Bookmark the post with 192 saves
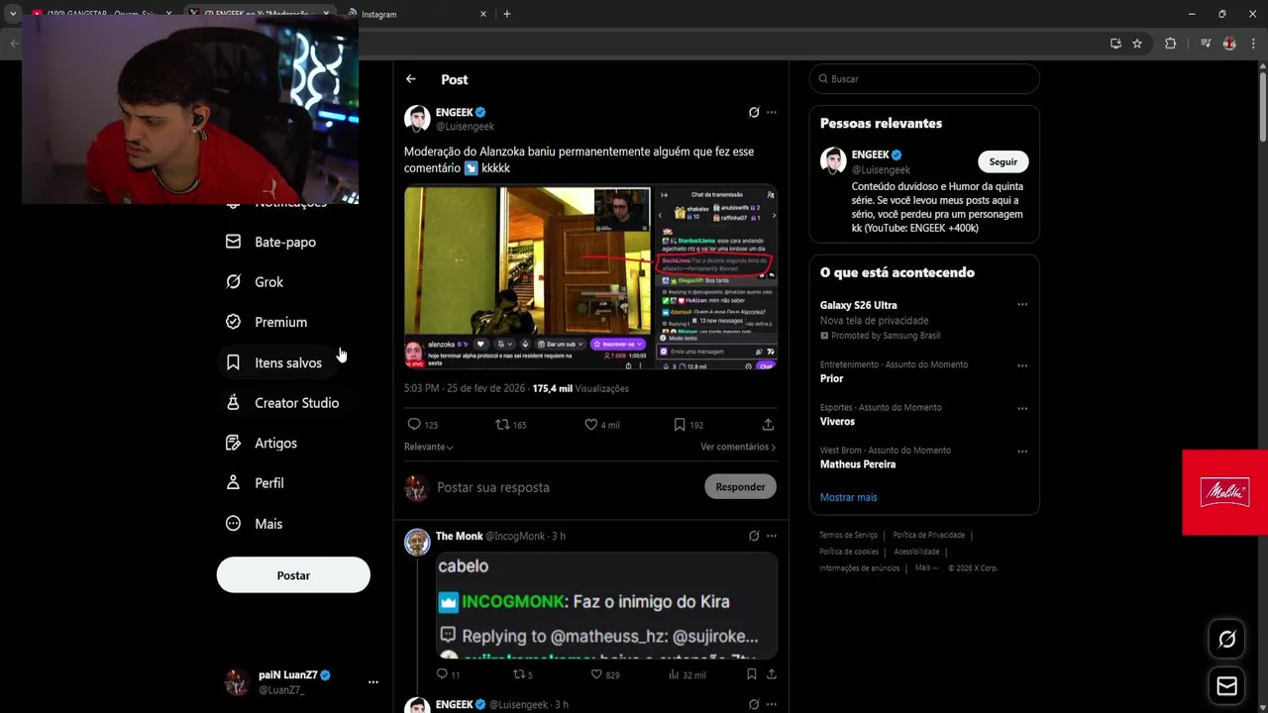This screenshot has height=713, width=1268. click(680, 425)
